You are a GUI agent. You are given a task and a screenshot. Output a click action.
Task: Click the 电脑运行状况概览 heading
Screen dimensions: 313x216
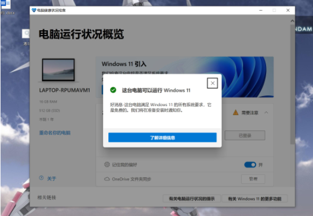click(81, 34)
